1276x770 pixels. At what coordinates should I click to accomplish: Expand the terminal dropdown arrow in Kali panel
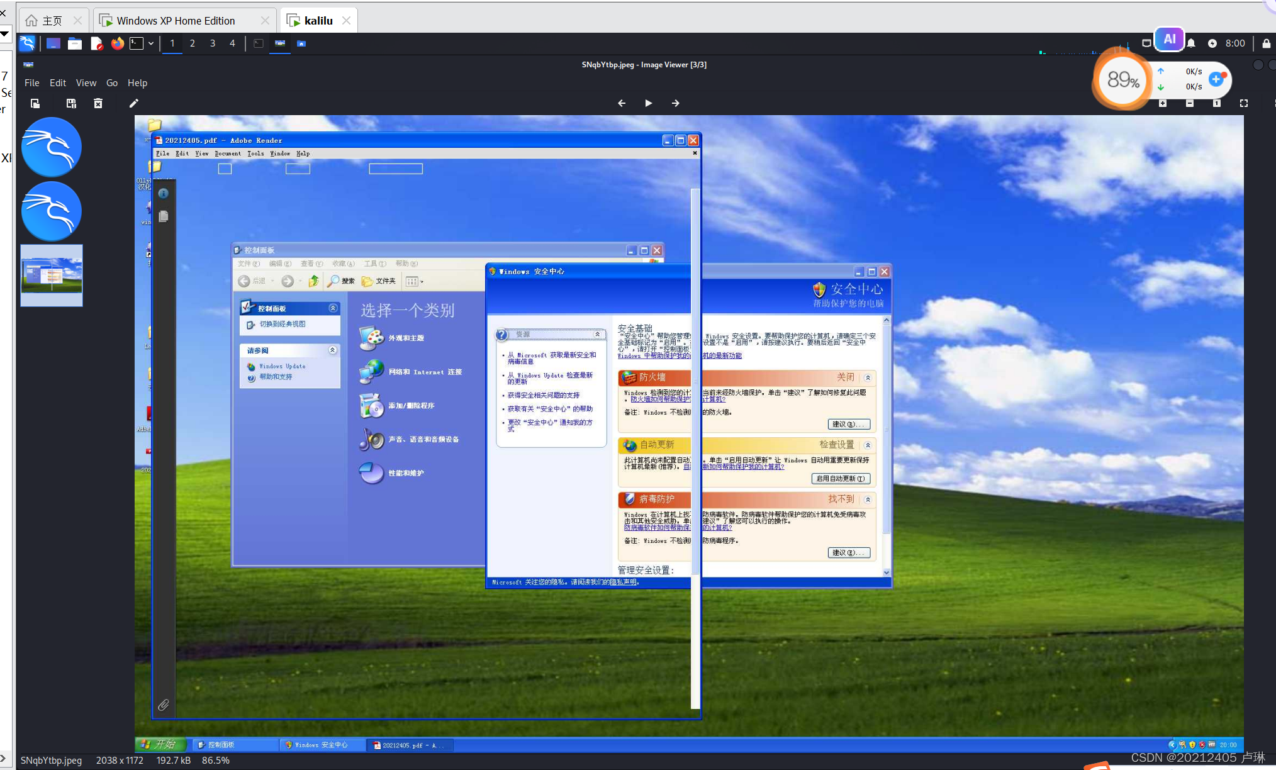151,43
